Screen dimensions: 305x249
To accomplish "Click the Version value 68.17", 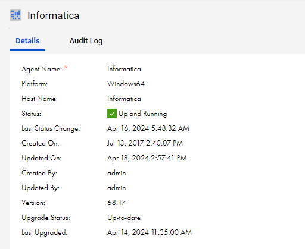I will [x=116, y=203].
